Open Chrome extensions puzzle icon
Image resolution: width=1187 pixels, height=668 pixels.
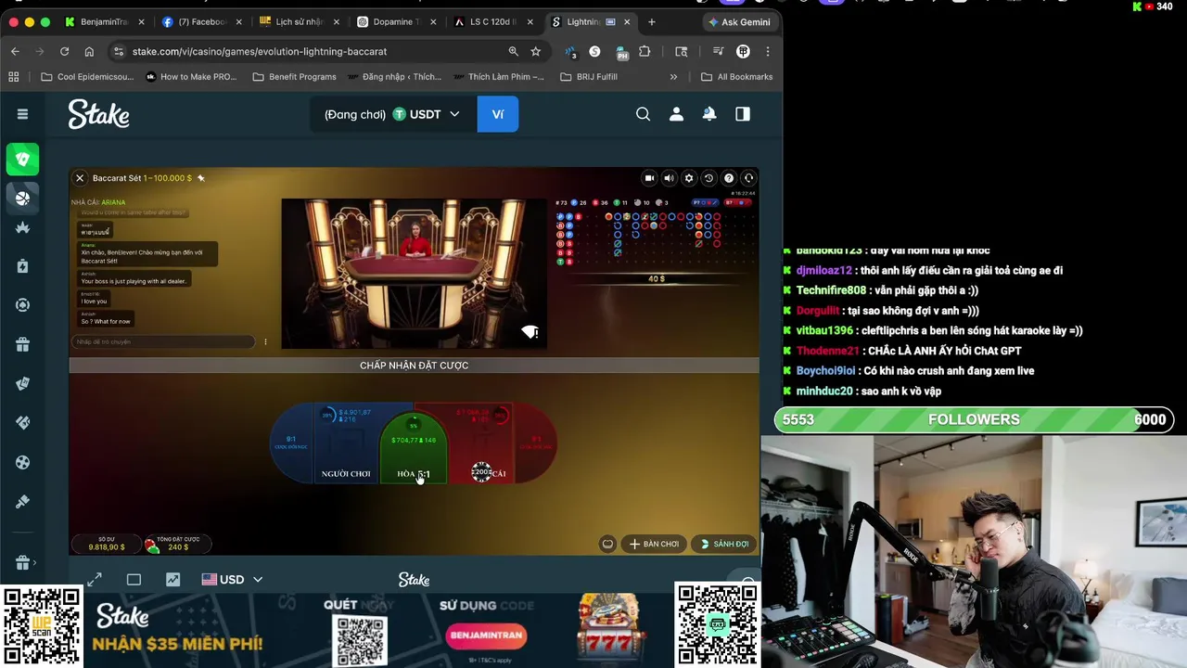pyautogui.click(x=645, y=51)
